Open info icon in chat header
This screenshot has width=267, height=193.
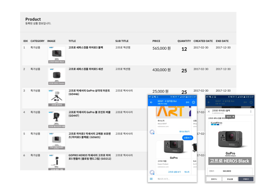pyautogui.click(x=193, y=102)
